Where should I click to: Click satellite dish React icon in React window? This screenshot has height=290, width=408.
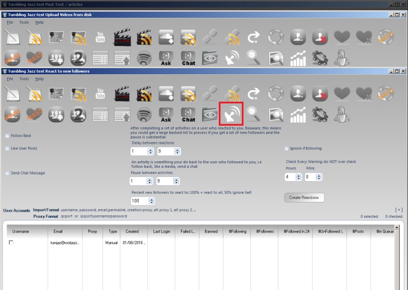click(231, 114)
